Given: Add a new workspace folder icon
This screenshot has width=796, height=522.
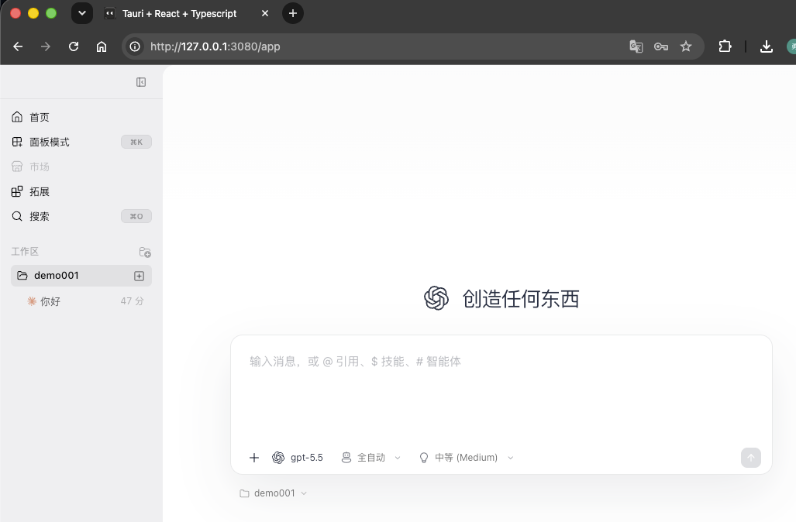Looking at the screenshot, I should pyautogui.click(x=145, y=252).
